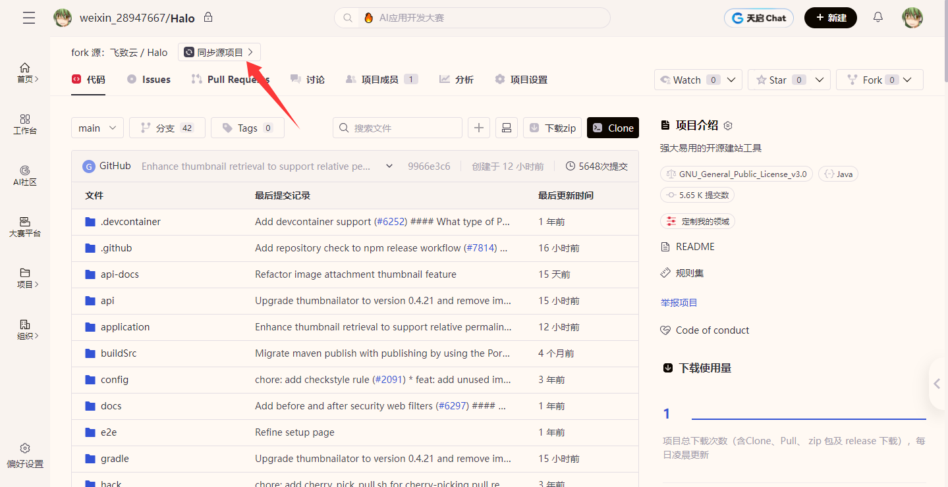
Task: Open the gear icon beside 项目介绍
Action: [727, 125]
